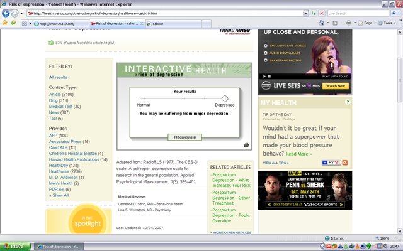
Task: Filter by News content type
Action: pos(54,112)
